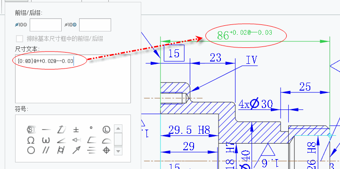The image size is (340, 169).
Task: Select the 29 dimension below 29.5 H8
Action: pos(188,146)
